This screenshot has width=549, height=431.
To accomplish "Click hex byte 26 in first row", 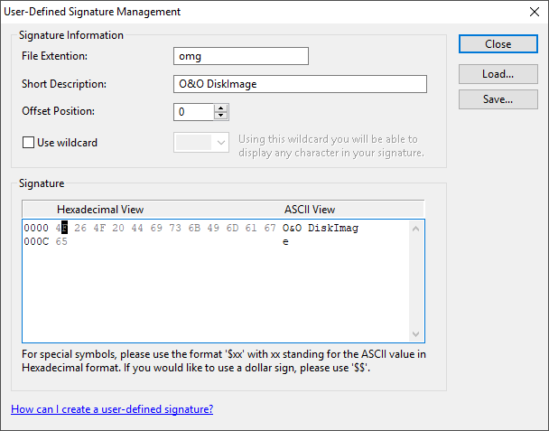I will click(80, 229).
